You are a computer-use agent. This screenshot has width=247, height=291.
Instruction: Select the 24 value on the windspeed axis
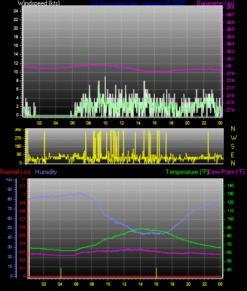[x=16, y=11]
